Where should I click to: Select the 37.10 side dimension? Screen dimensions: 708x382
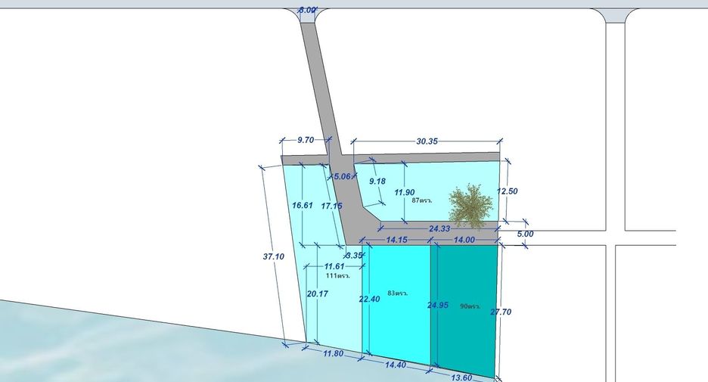pyautogui.click(x=274, y=256)
